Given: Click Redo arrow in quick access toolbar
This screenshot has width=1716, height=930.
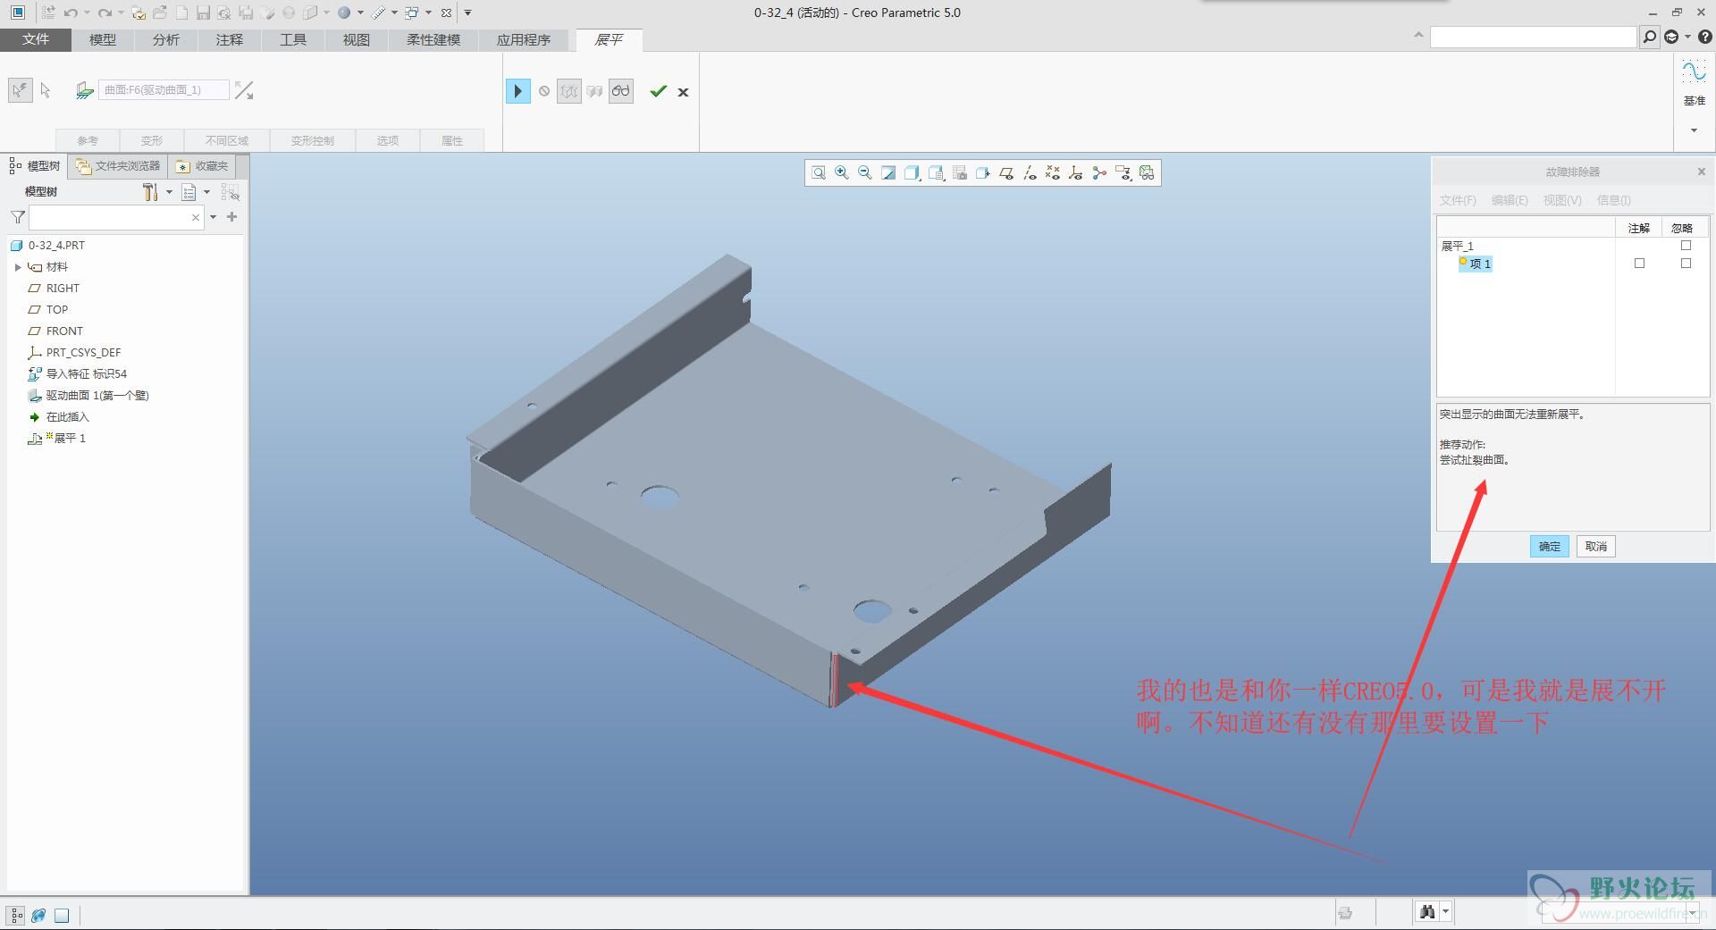Looking at the screenshot, I should coord(105,13).
